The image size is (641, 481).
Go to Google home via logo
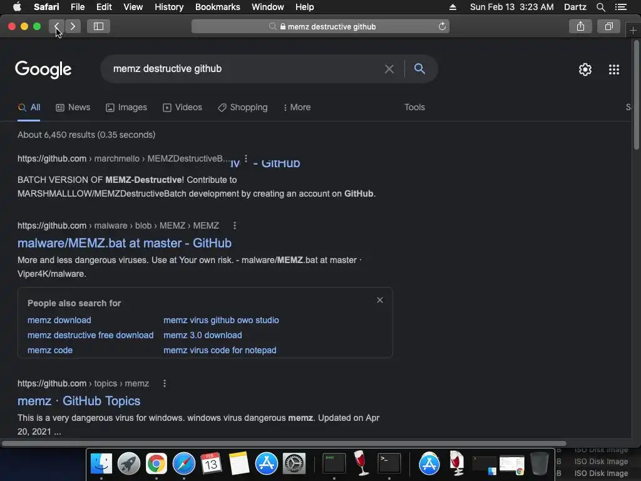pyautogui.click(x=43, y=70)
